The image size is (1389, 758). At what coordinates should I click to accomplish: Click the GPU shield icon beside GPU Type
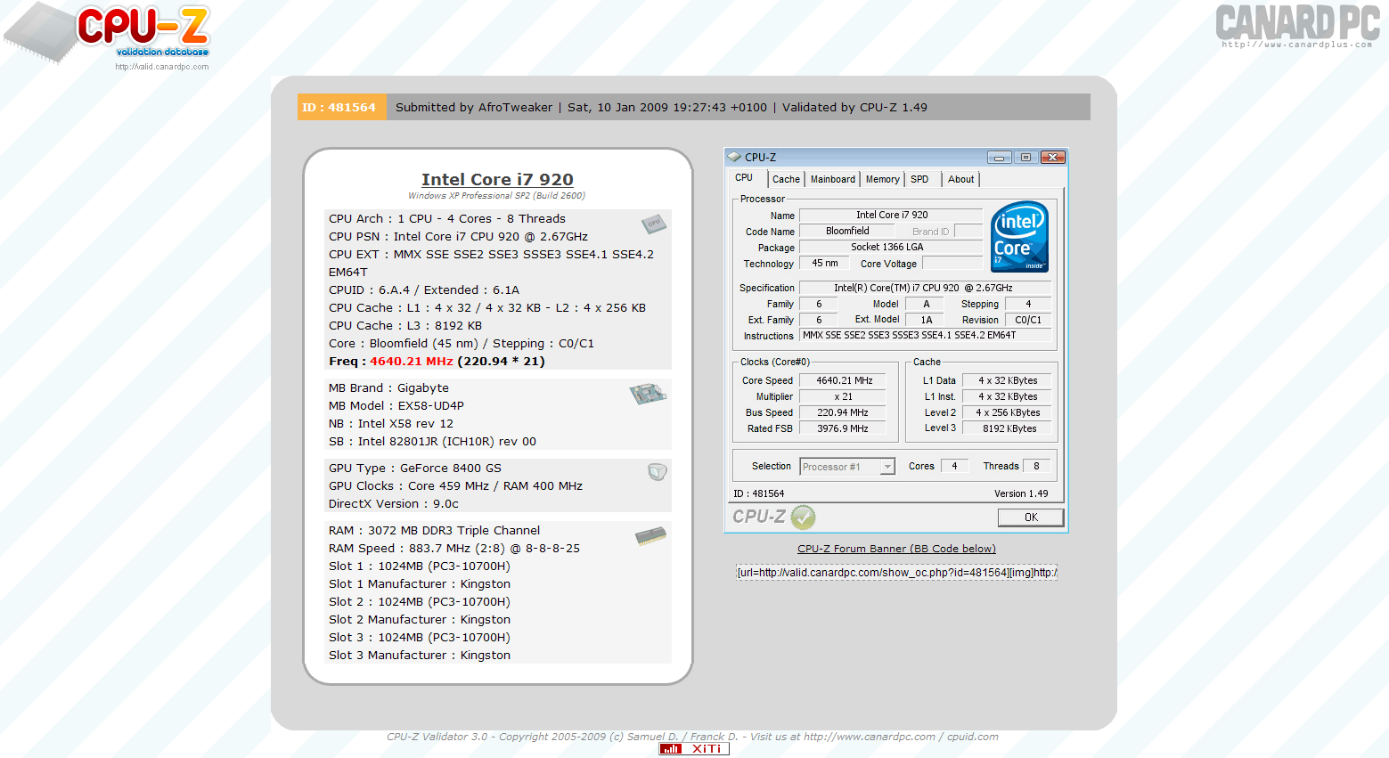658,472
